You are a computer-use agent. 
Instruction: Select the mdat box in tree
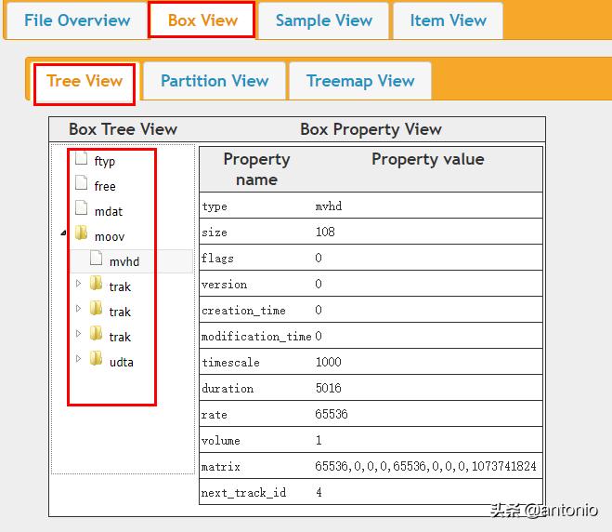click(x=109, y=211)
